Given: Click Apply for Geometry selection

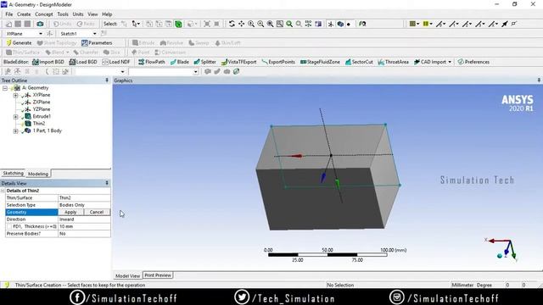Looking at the screenshot, I should point(70,212).
